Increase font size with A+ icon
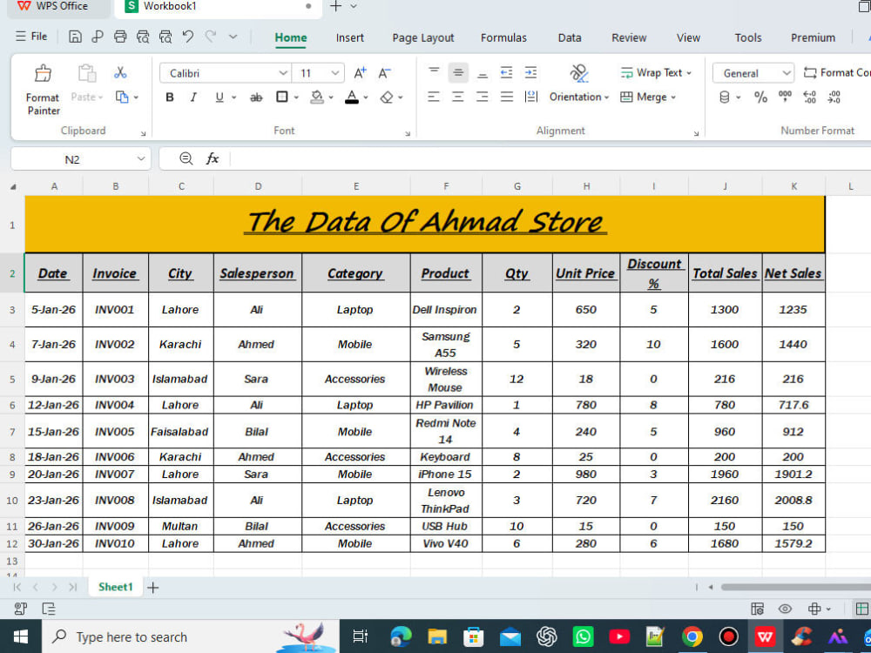 (x=360, y=73)
